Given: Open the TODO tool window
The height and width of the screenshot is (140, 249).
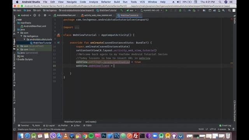Looking at the screenshot, I should pos(87,126).
